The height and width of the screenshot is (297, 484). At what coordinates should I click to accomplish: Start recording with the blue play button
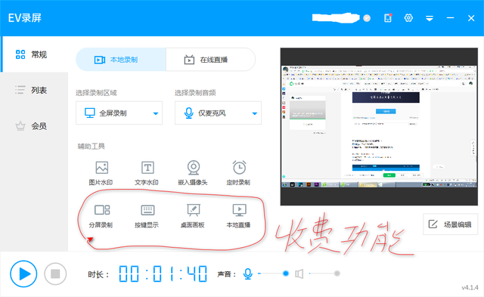23,274
